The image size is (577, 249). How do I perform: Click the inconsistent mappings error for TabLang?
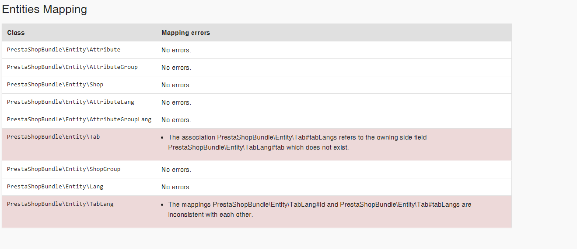(x=319, y=209)
